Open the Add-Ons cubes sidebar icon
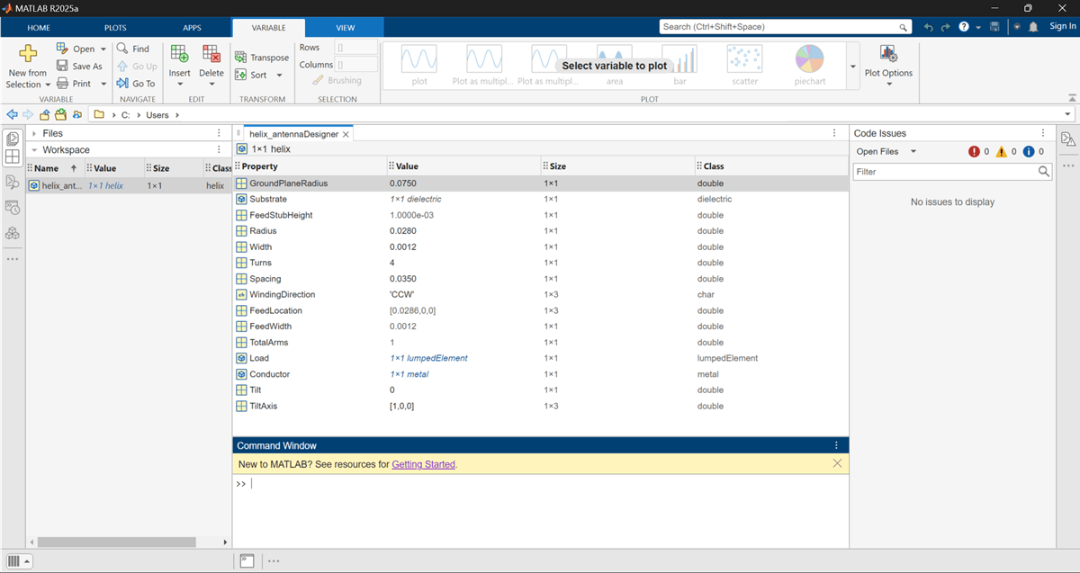Viewport: 1080px width, 573px height. tap(13, 233)
